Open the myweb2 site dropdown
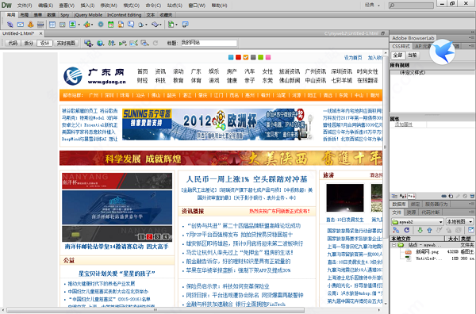 (417, 222)
